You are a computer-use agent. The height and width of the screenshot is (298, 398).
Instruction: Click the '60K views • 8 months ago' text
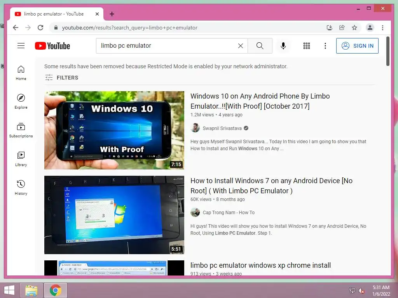[218, 199]
